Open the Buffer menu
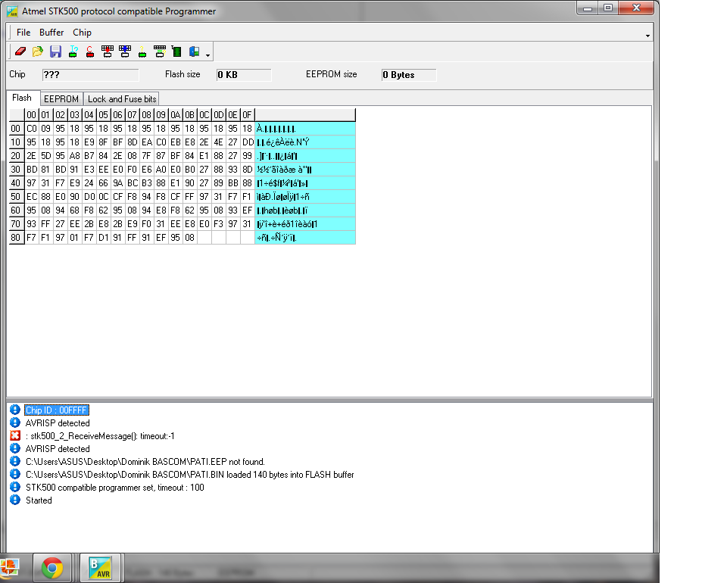The width and height of the screenshot is (727, 583). tap(51, 33)
